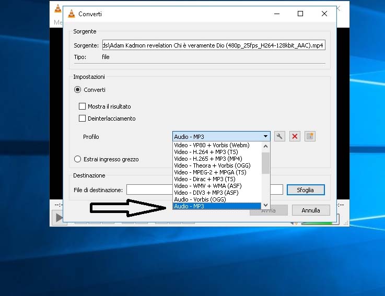Click the Annulla button

(311, 210)
